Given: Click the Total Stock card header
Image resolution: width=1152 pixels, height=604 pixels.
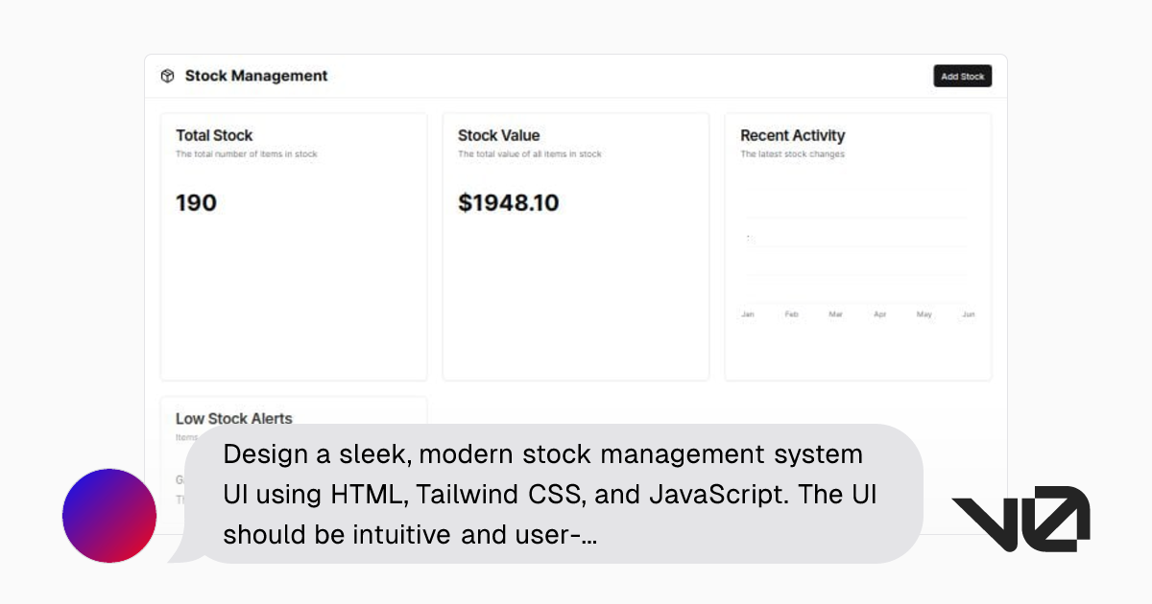Looking at the screenshot, I should pos(214,135).
